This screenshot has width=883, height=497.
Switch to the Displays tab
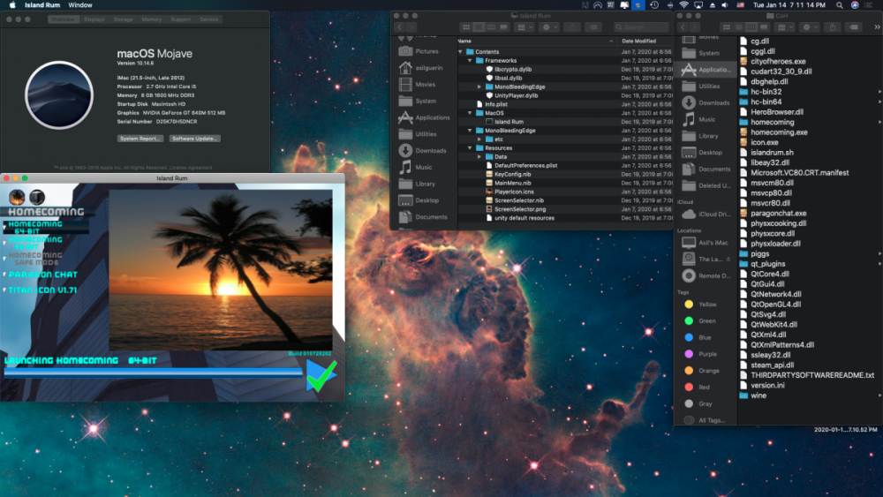94,19
